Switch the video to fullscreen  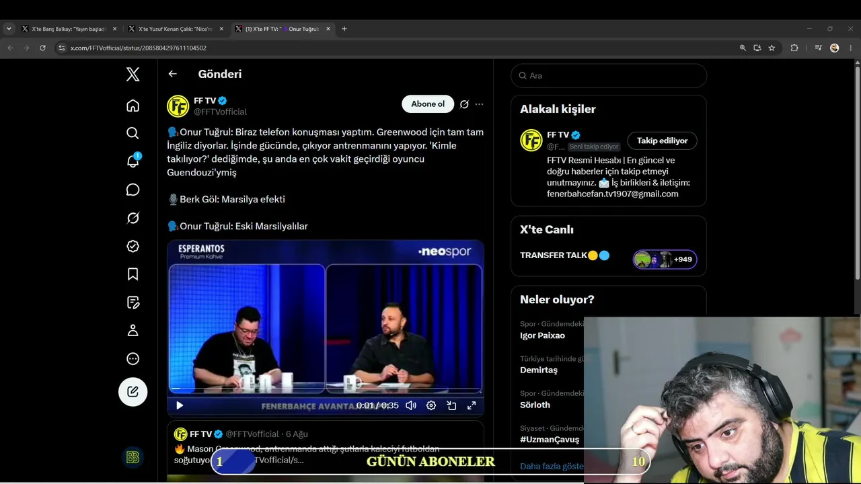pyautogui.click(x=472, y=405)
